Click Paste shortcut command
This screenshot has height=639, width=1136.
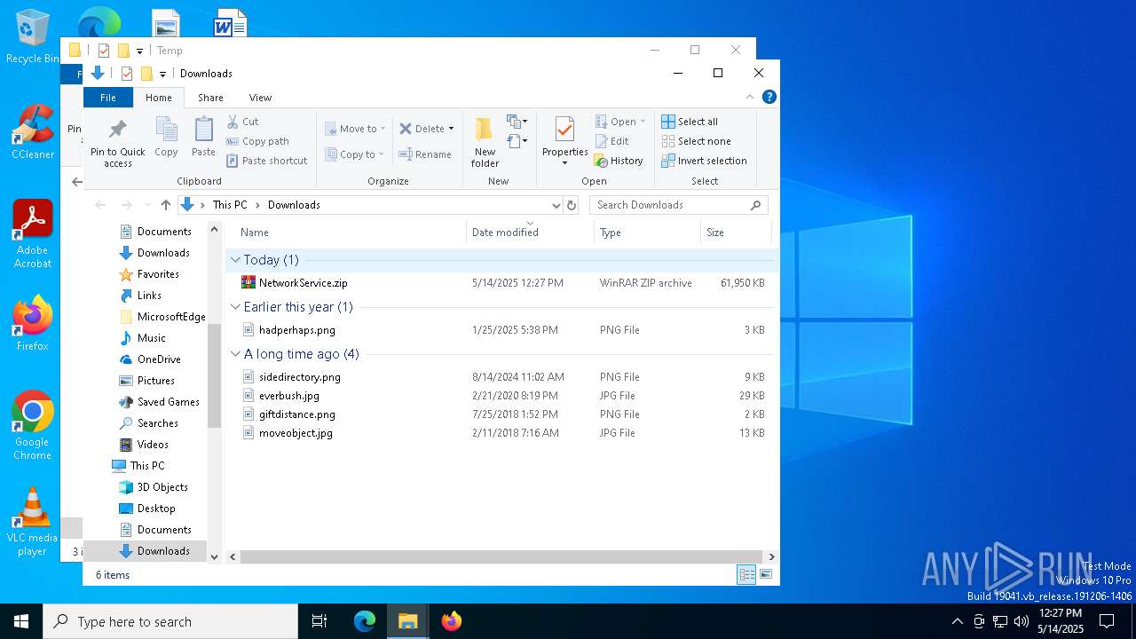pyautogui.click(x=267, y=161)
